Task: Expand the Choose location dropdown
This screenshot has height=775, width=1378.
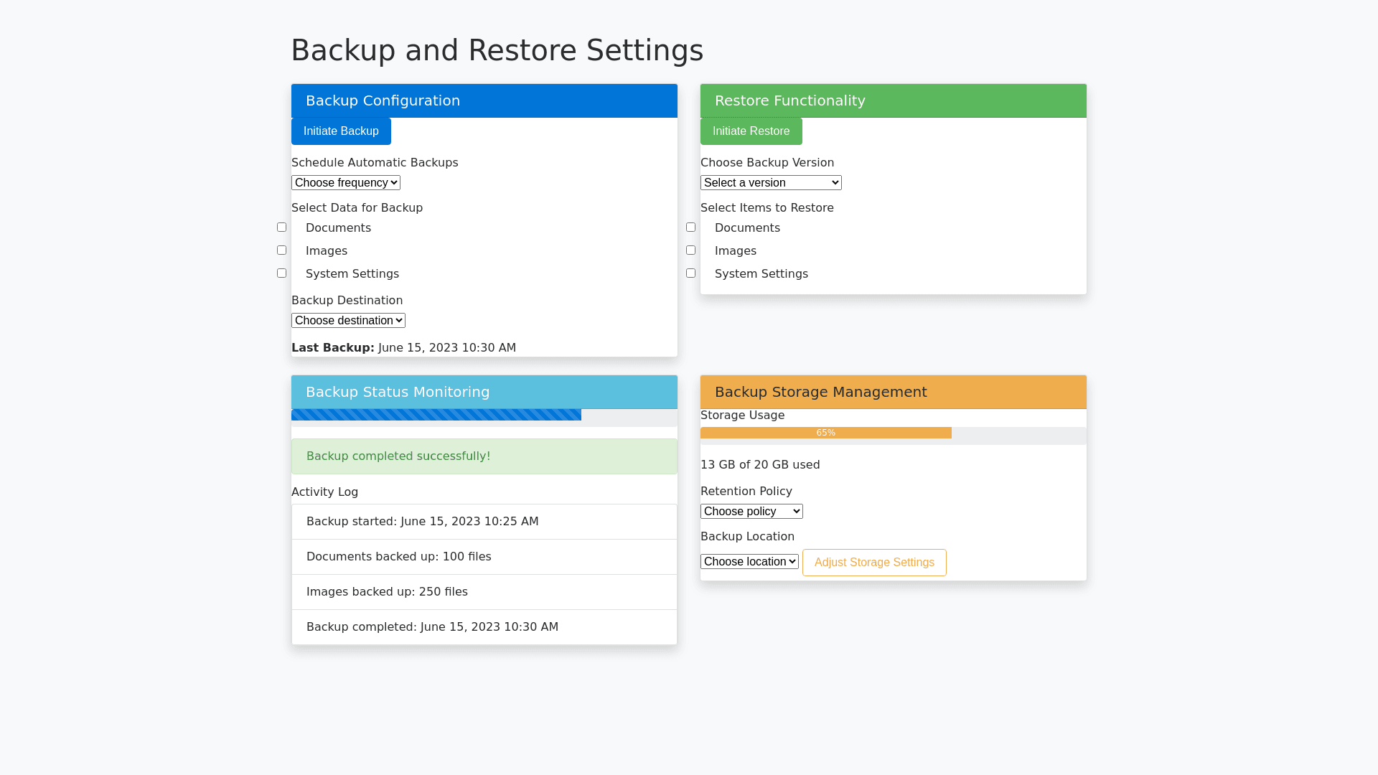Action: tap(749, 562)
